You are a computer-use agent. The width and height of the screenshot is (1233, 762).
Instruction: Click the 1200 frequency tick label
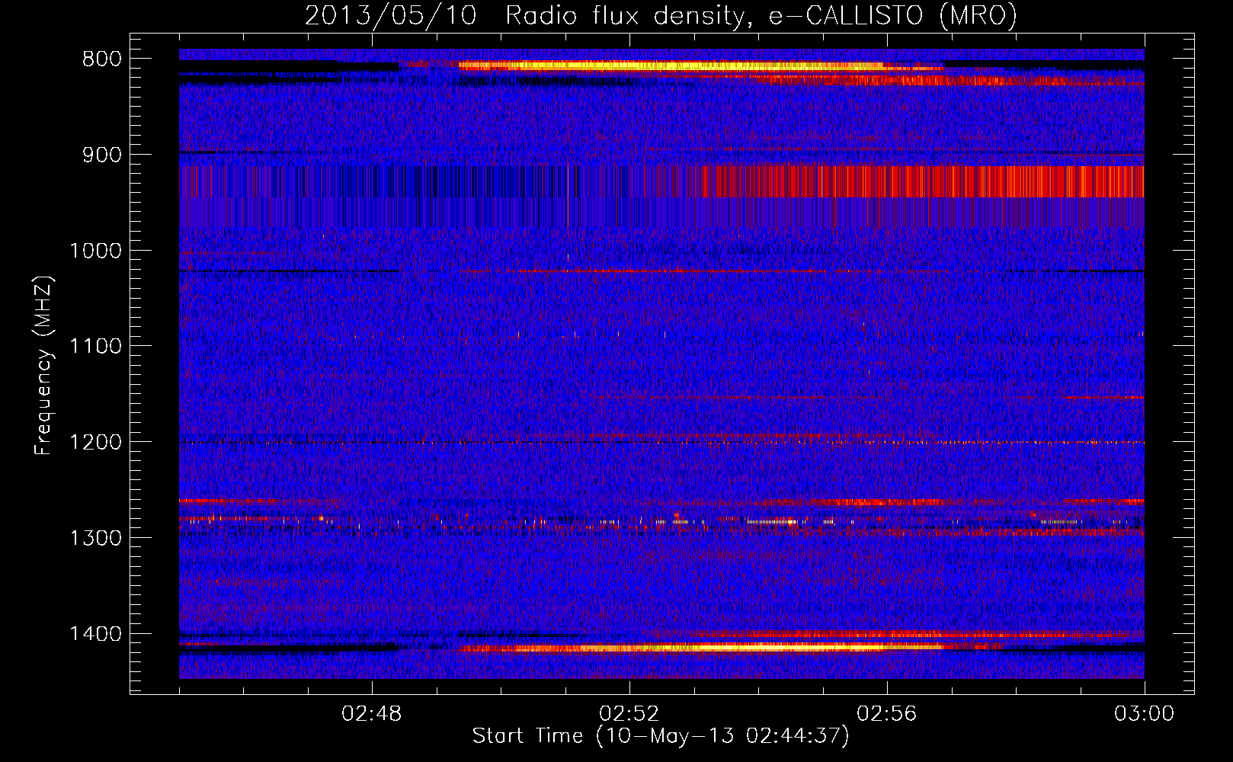coord(95,443)
